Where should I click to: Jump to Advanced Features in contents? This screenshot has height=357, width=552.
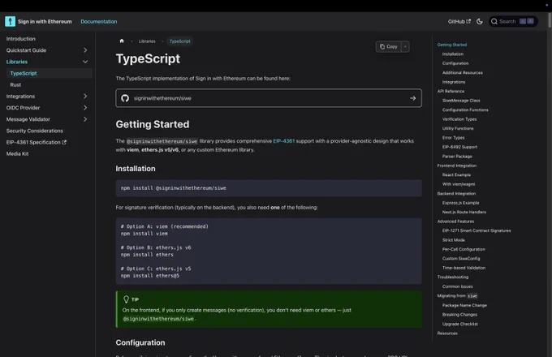click(455, 222)
